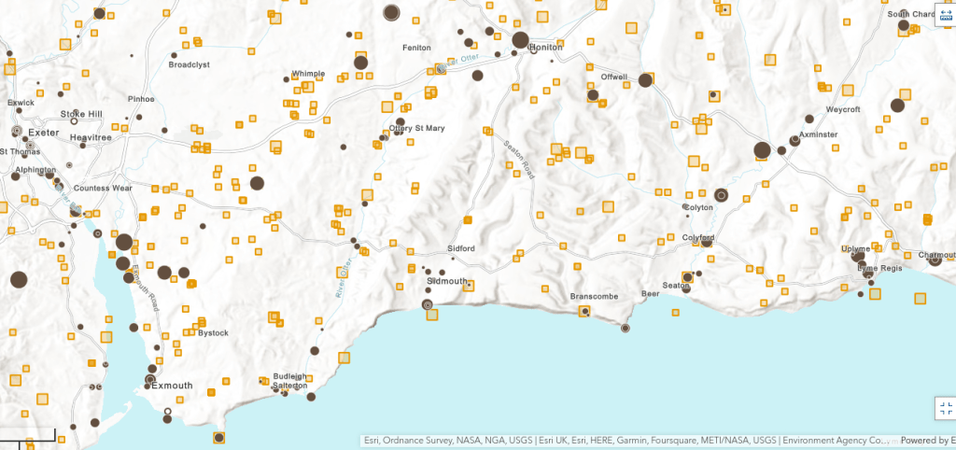956x450 pixels.
Task: Select the orange square marker below Sidford label
Action: tap(469, 286)
